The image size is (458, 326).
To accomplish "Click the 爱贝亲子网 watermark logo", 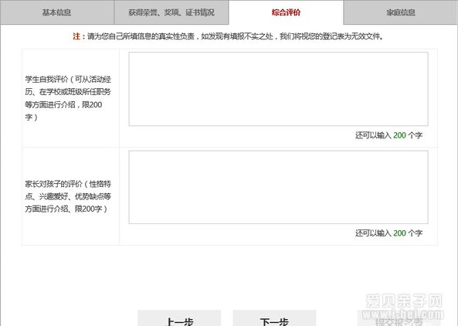I will pos(404,301).
